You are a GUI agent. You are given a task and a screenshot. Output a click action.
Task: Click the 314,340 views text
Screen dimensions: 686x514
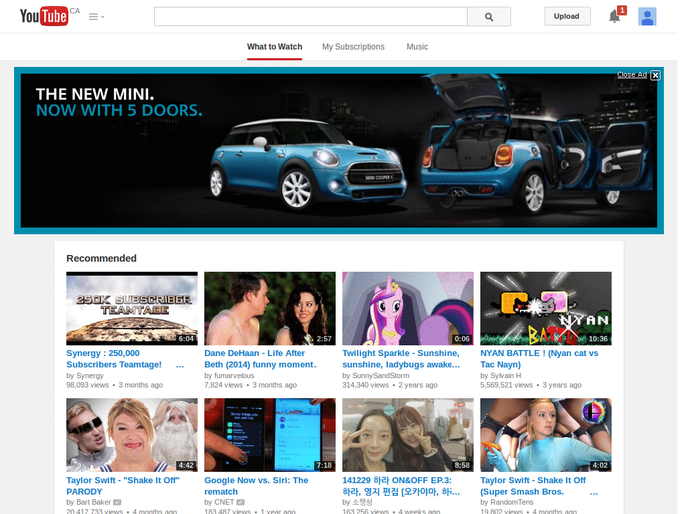[x=366, y=385]
